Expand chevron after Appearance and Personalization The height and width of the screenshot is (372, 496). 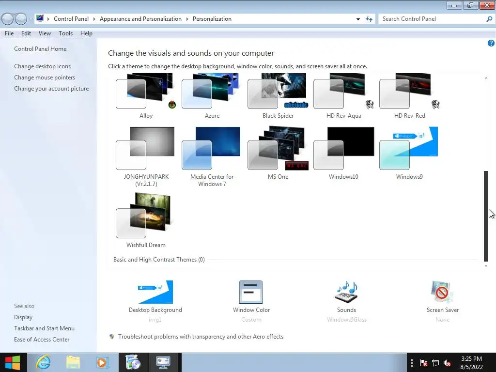tap(187, 19)
